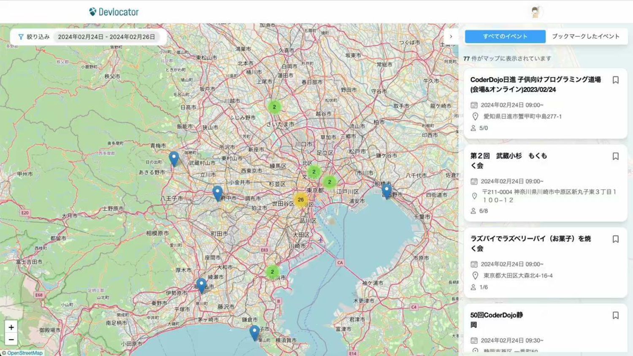Bookmark the CoderDojo日進 event
This screenshot has height=356, width=633.
(615, 80)
